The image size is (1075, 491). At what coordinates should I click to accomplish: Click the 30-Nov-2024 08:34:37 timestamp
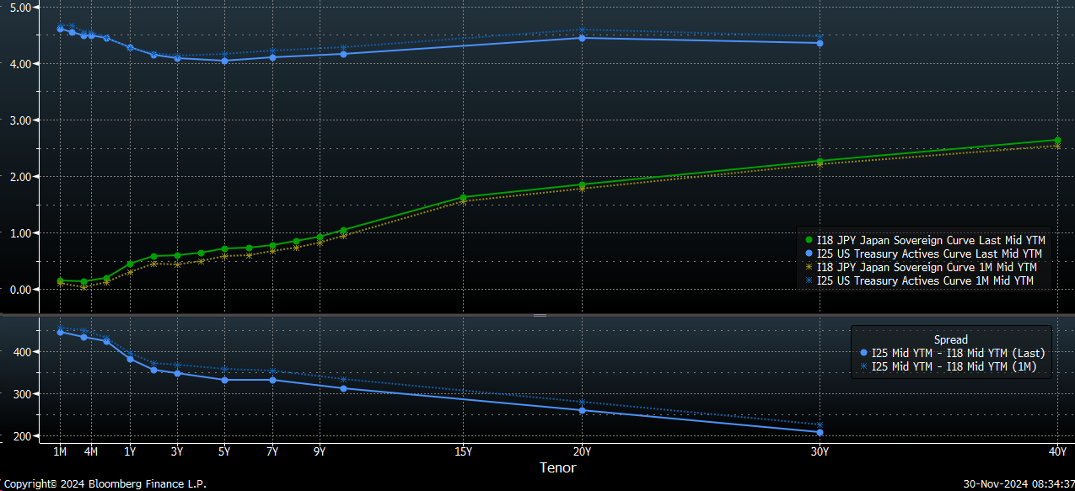pyautogui.click(x=1019, y=484)
